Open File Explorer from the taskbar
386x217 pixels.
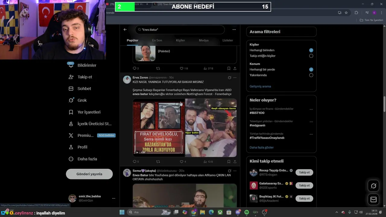tap(202, 212)
